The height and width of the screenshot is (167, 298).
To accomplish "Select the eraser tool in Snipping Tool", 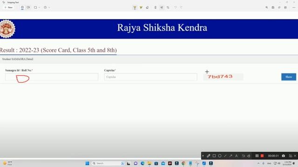I will click(x=147, y=7).
